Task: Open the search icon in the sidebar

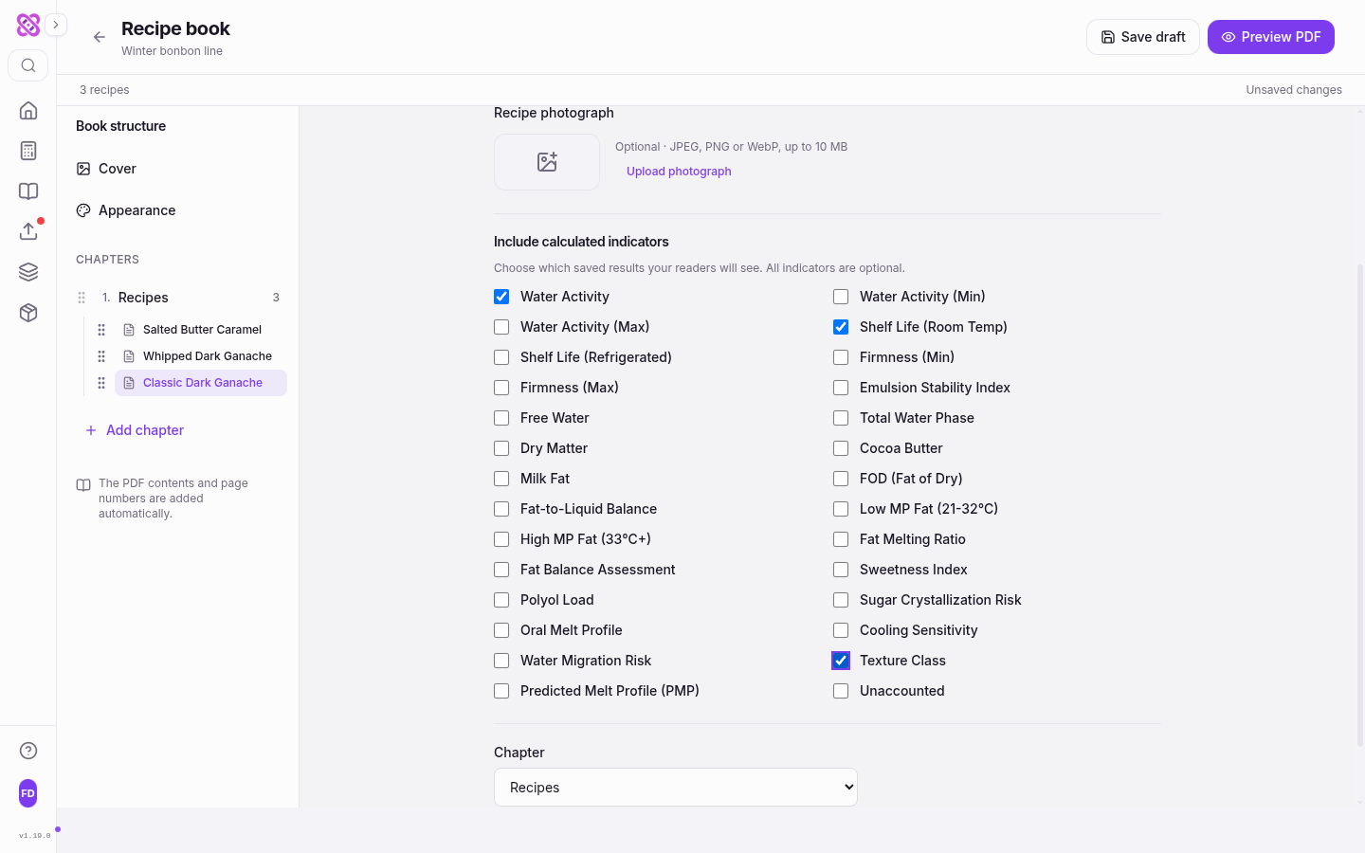Action: pyautogui.click(x=28, y=65)
